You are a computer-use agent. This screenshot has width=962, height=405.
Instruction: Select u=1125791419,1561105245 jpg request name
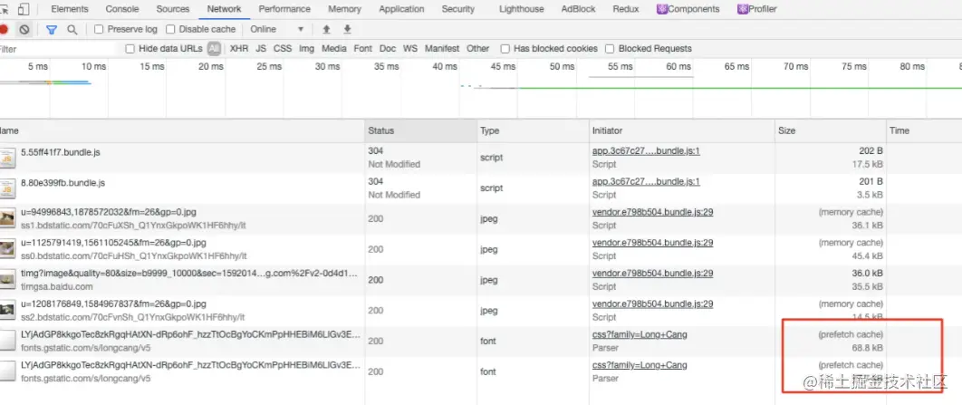tap(113, 243)
